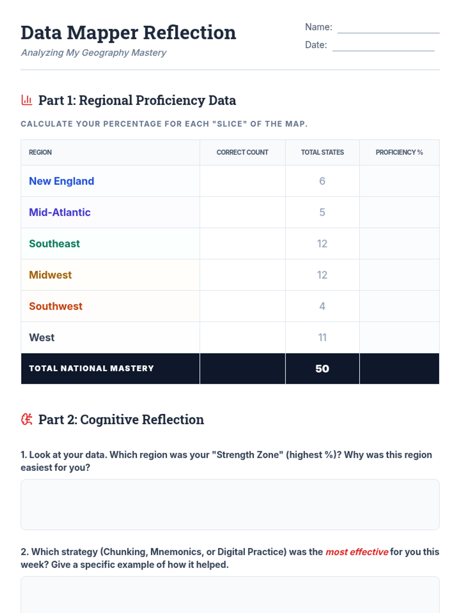
Task: Select Mid-Atlantic's Correct Count cell
Action: coord(242,212)
